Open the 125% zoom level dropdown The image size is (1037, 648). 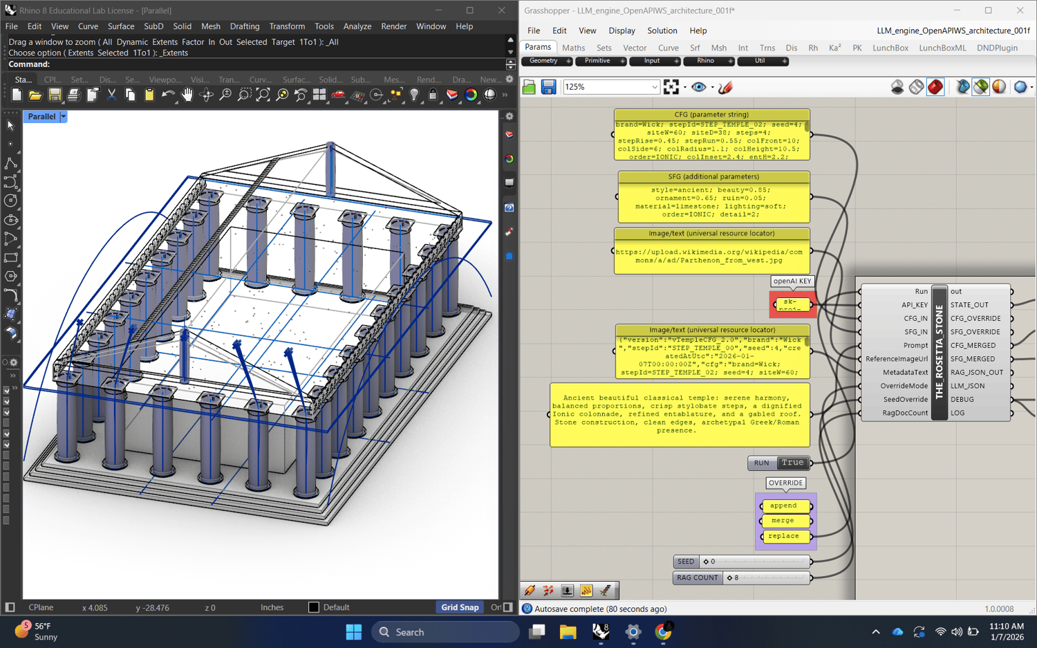click(654, 87)
